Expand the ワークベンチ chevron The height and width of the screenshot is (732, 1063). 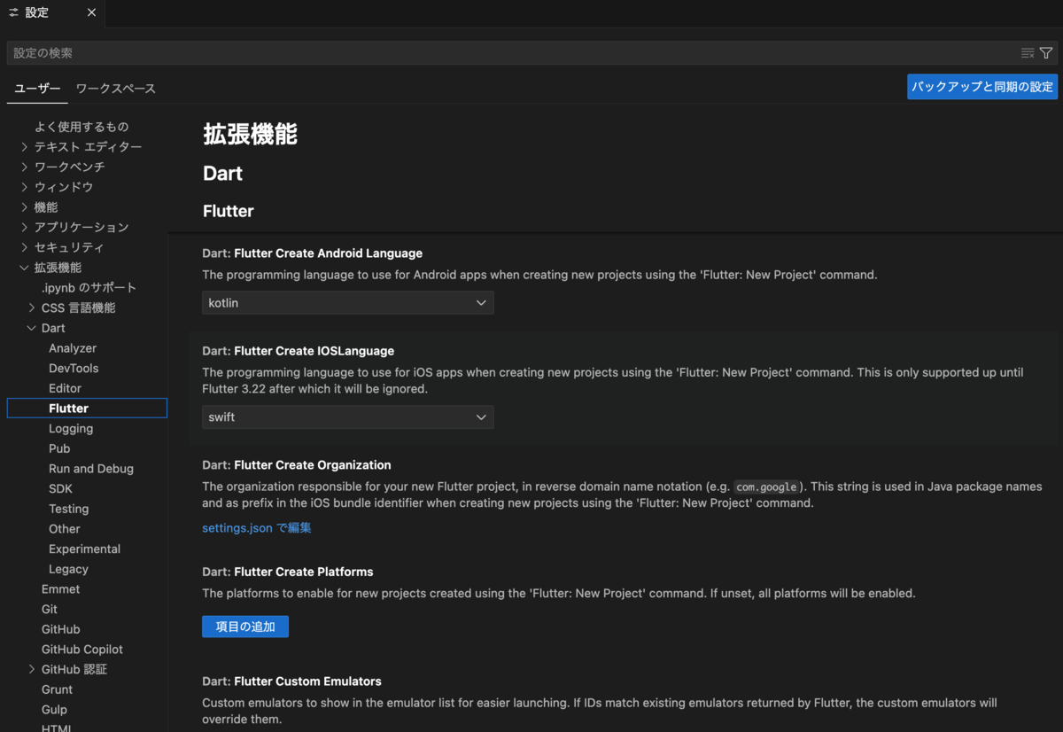[25, 167]
